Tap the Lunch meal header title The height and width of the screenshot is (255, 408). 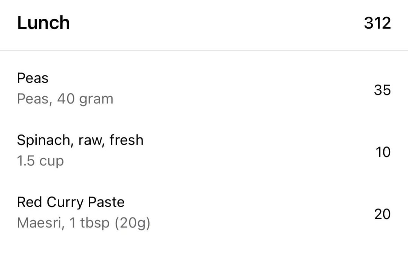(x=43, y=23)
